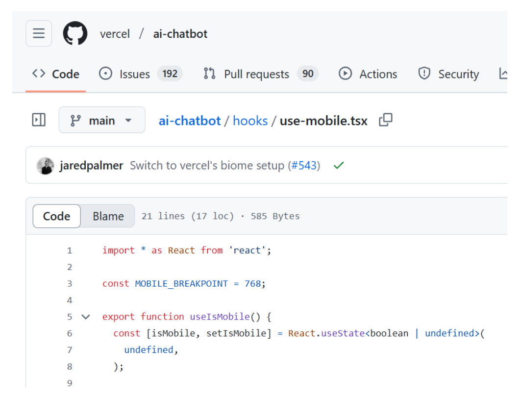Click the Pull requests count badge 90
Viewport: 519px width, 400px height.
pos(308,74)
